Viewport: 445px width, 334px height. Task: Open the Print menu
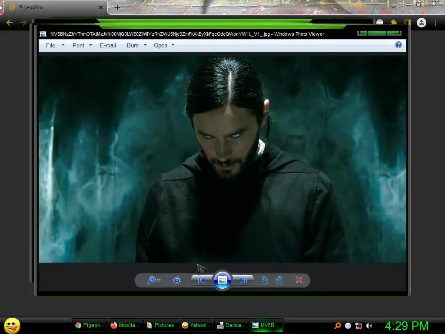78,45
